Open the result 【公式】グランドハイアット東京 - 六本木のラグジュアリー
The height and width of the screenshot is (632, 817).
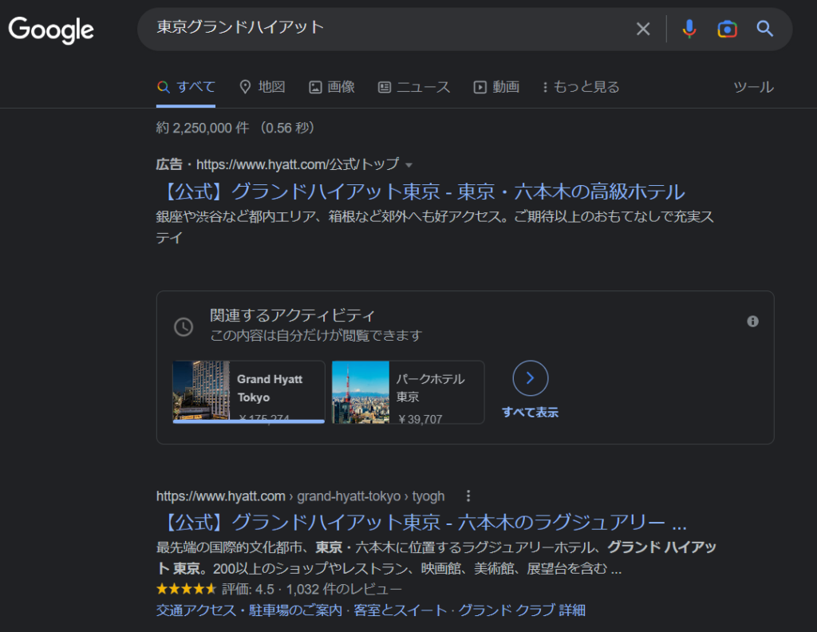coord(422,522)
